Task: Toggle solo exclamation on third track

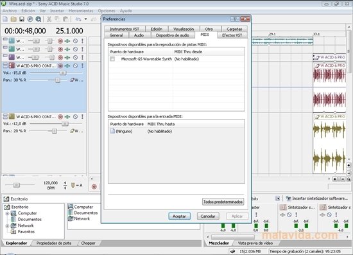Action: pyautogui.click(x=82, y=57)
